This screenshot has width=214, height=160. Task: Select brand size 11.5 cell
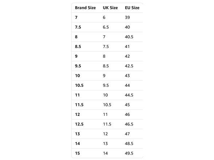click(79, 105)
